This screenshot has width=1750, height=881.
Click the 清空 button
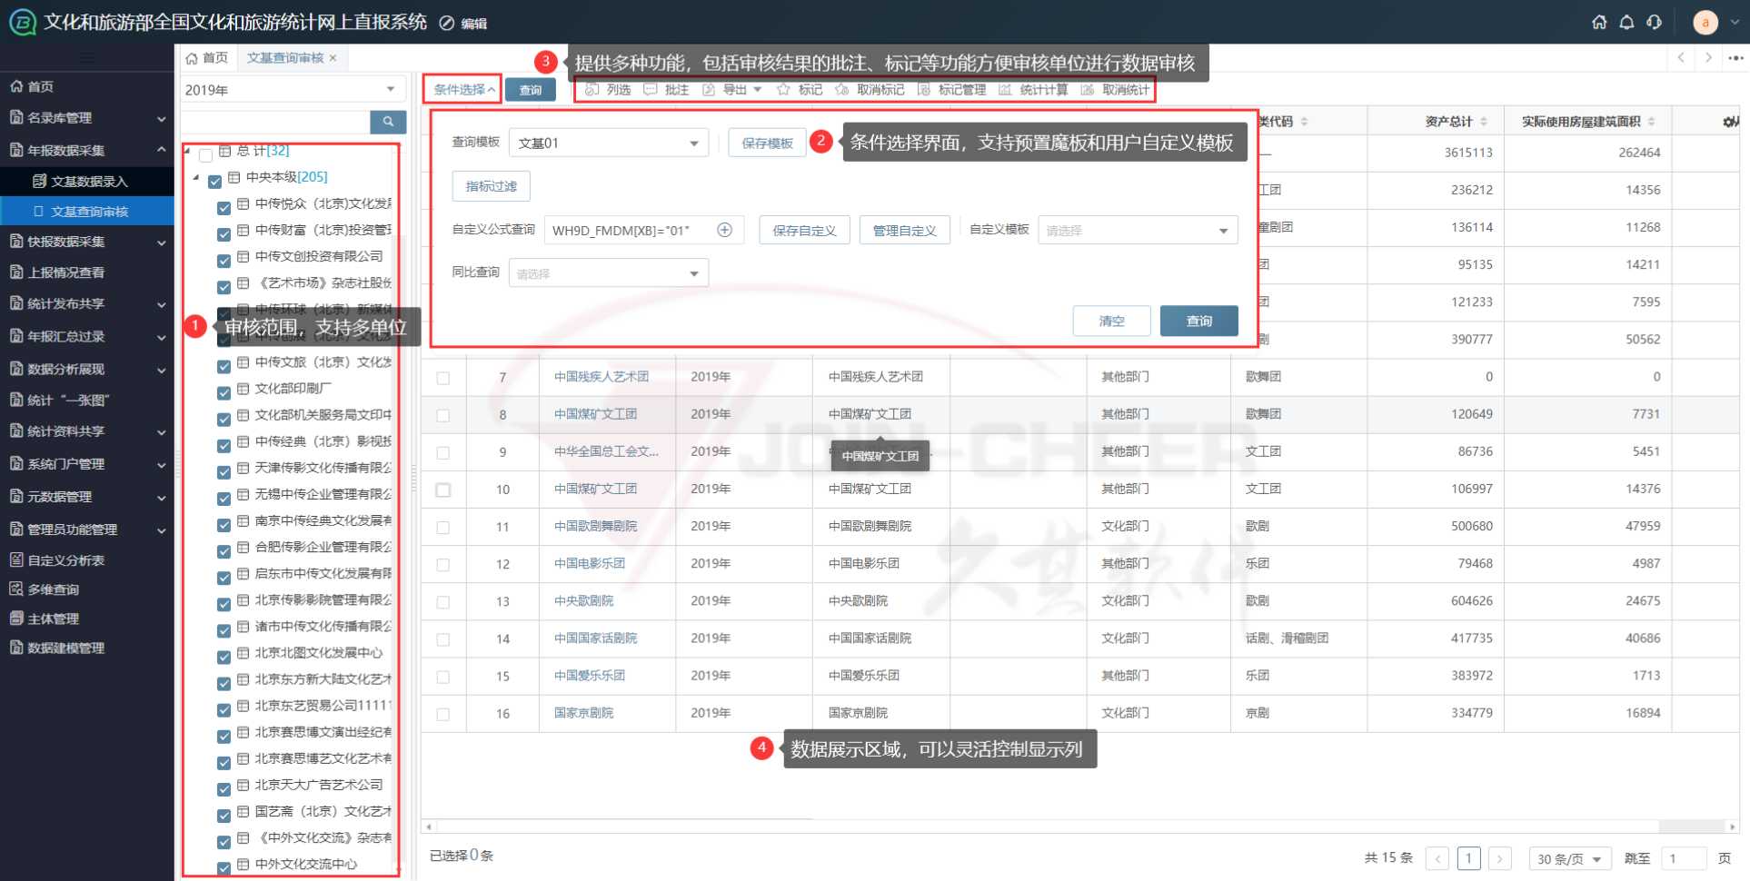pyautogui.click(x=1111, y=321)
